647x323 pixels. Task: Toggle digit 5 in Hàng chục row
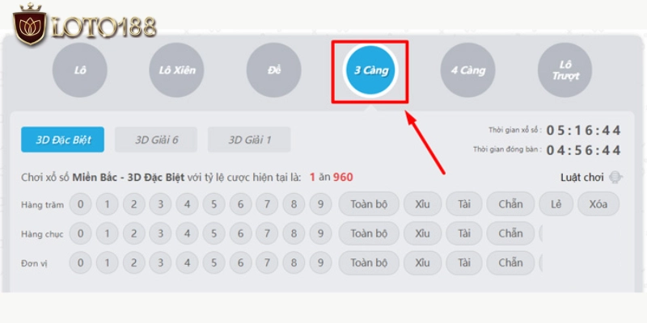(x=214, y=233)
